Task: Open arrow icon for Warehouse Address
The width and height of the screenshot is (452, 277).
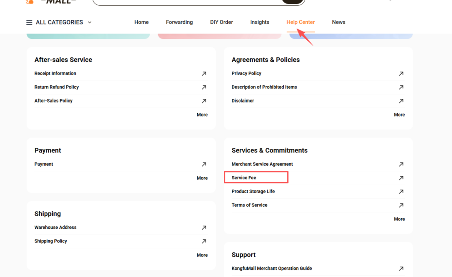Action: point(204,228)
